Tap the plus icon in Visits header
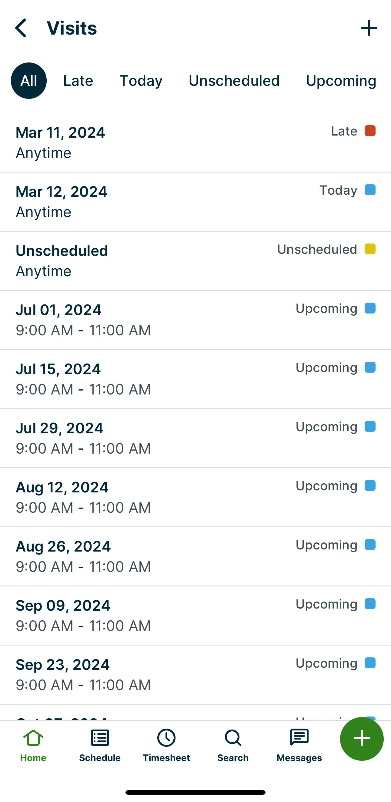This screenshot has width=391, height=802. pyautogui.click(x=369, y=28)
